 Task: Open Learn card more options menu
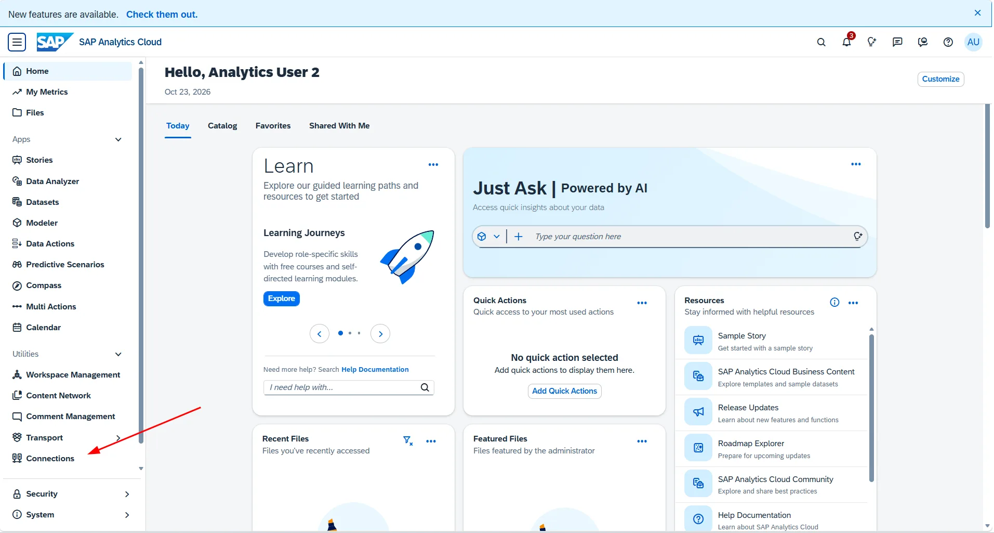click(x=433, y=165)
